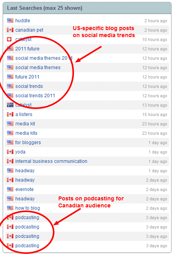
Task: Click the US flag beside social trends 2011
Action: pos(10,95)
